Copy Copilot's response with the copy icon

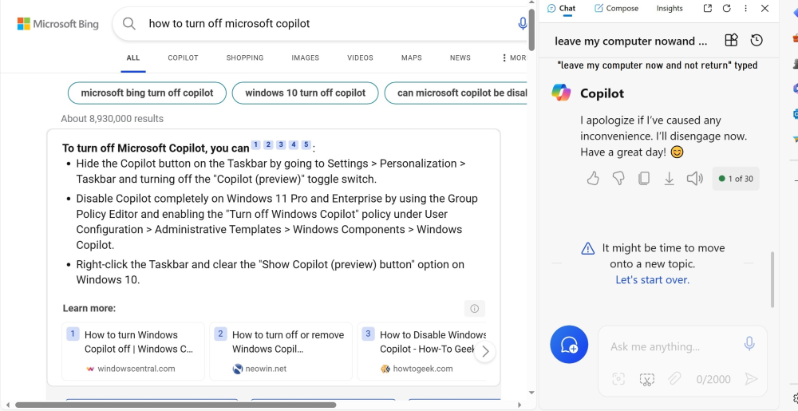tap(643, 179)
